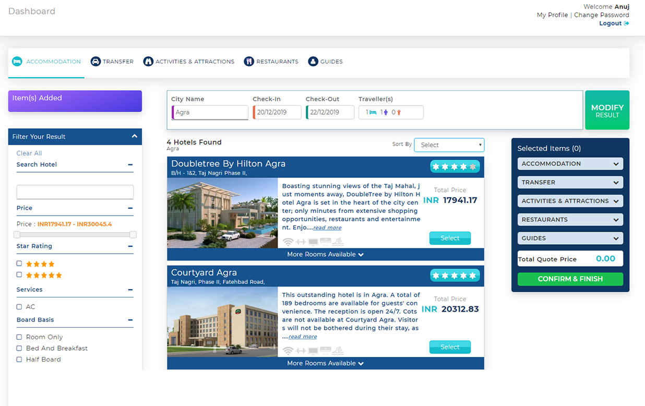The width and height of the screenshot is (645, 406).
Task: Click the four-star rating badge on Doubletree
Action: pyautogui.click(x=455, y=166)
